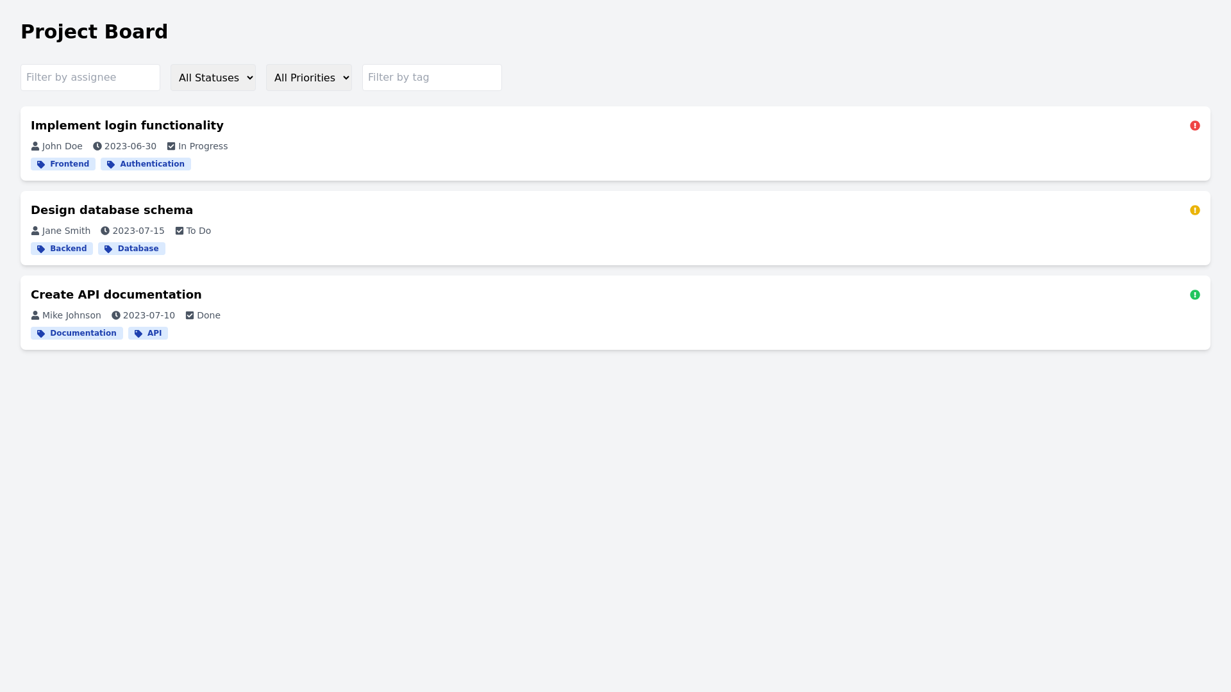The image size is (1231, 692).
Task: Click the In Progress status text
Action: [x=203, y=146]
